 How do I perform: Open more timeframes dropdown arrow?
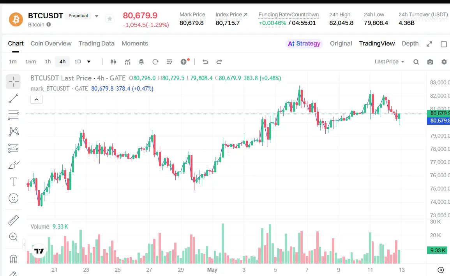click(89, 61)
